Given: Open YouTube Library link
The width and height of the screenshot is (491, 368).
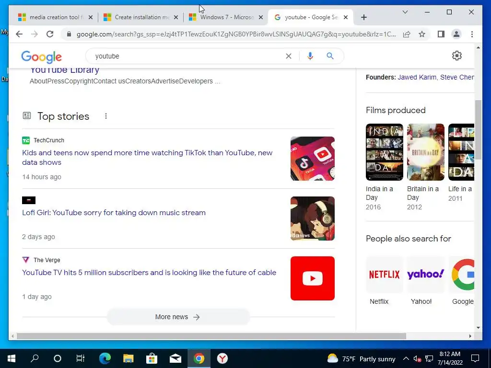Looking at the screenshot, I should pos(65,70).
